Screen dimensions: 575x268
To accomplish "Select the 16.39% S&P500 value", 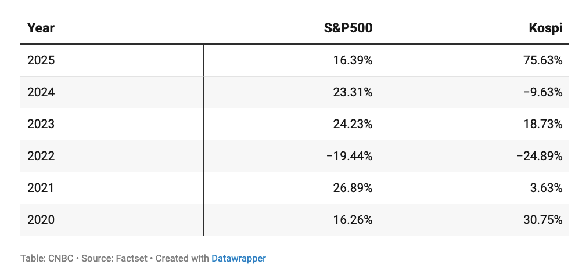I will tap(352, 60).
